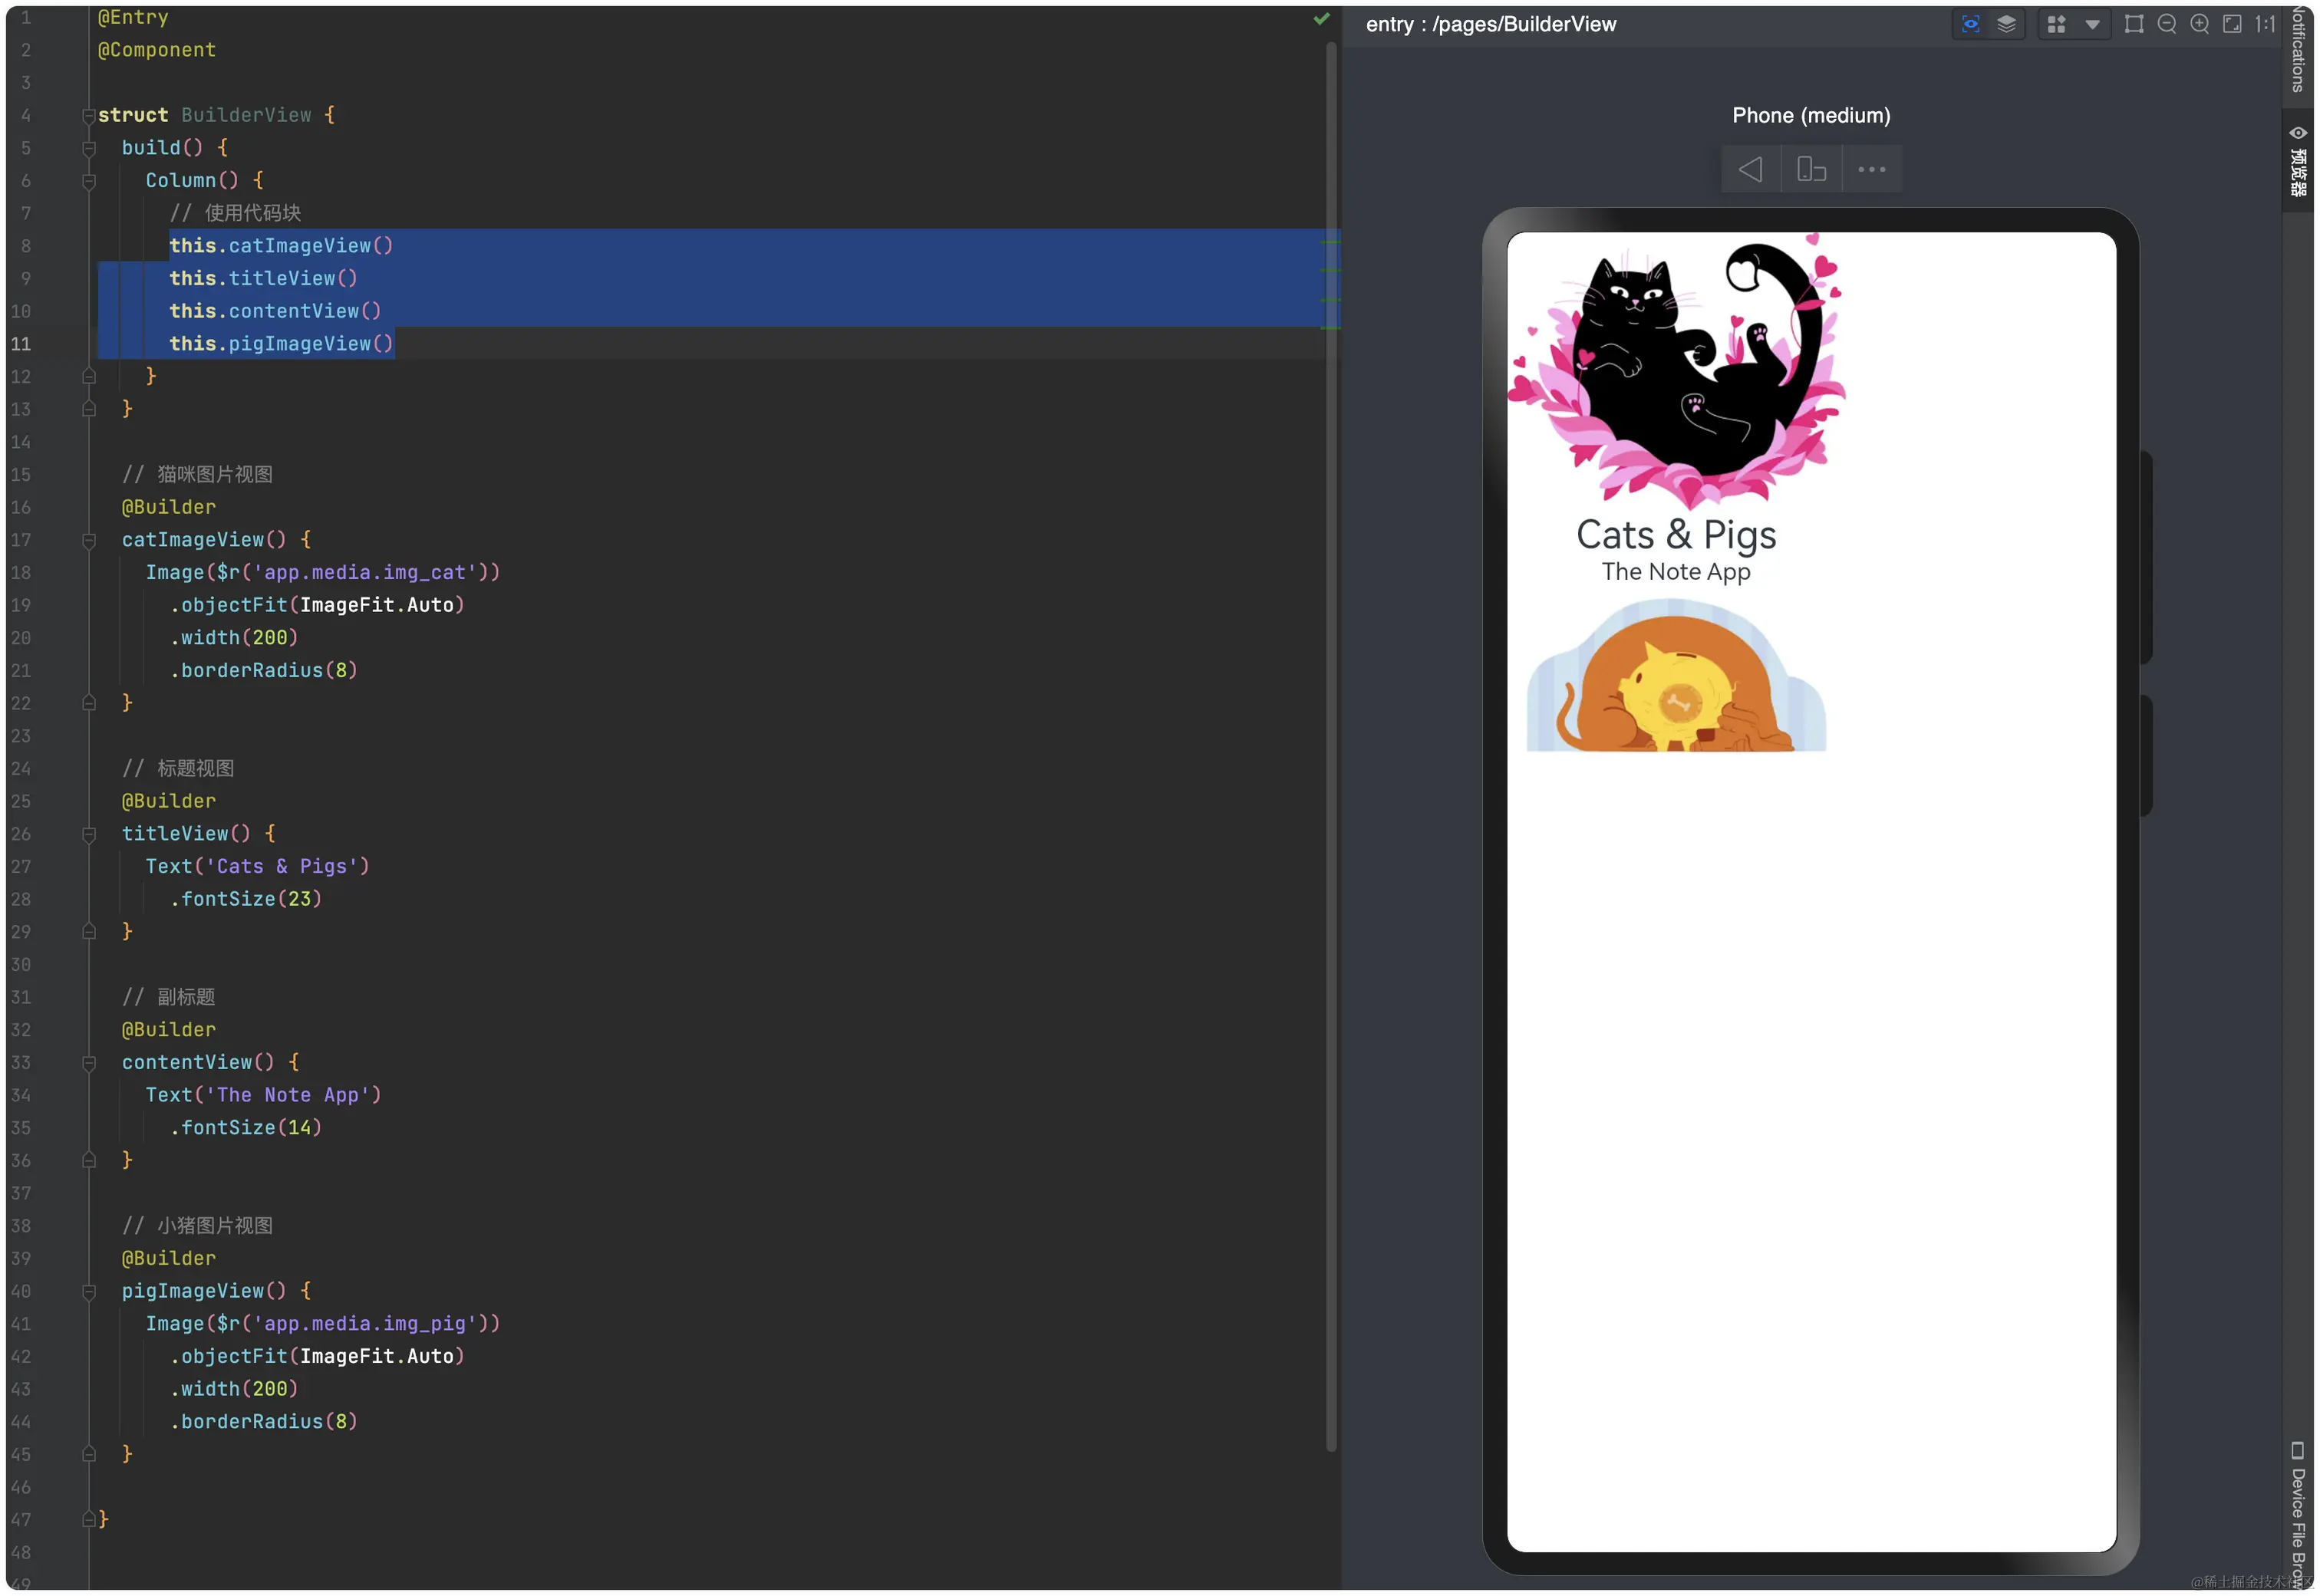
Task: Reset preview zoom to 1:1
Action: pyautogui.click(x=2265, y=24)
